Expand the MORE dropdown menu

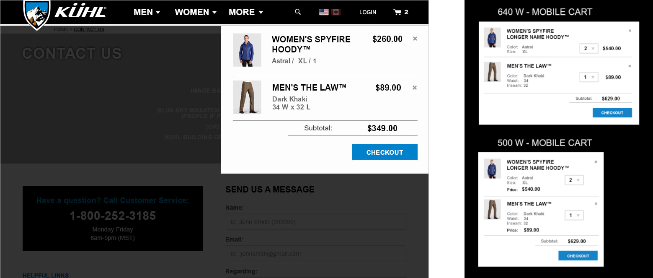[x=246, y=12]
